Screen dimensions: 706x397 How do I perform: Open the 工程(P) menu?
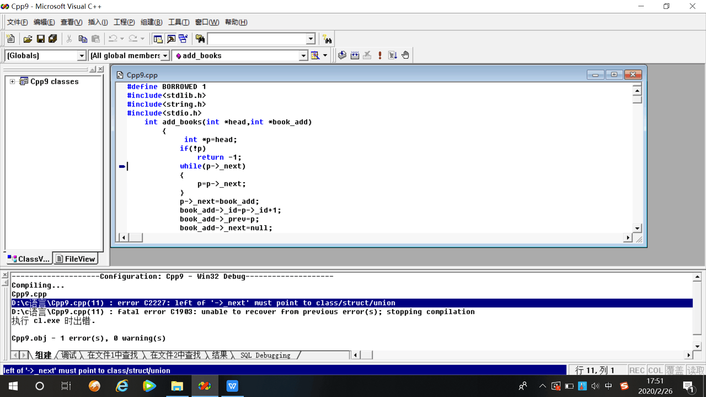(x=124, y=22)
